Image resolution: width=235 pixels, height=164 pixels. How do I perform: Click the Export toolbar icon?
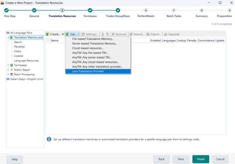tap(148, 34)
